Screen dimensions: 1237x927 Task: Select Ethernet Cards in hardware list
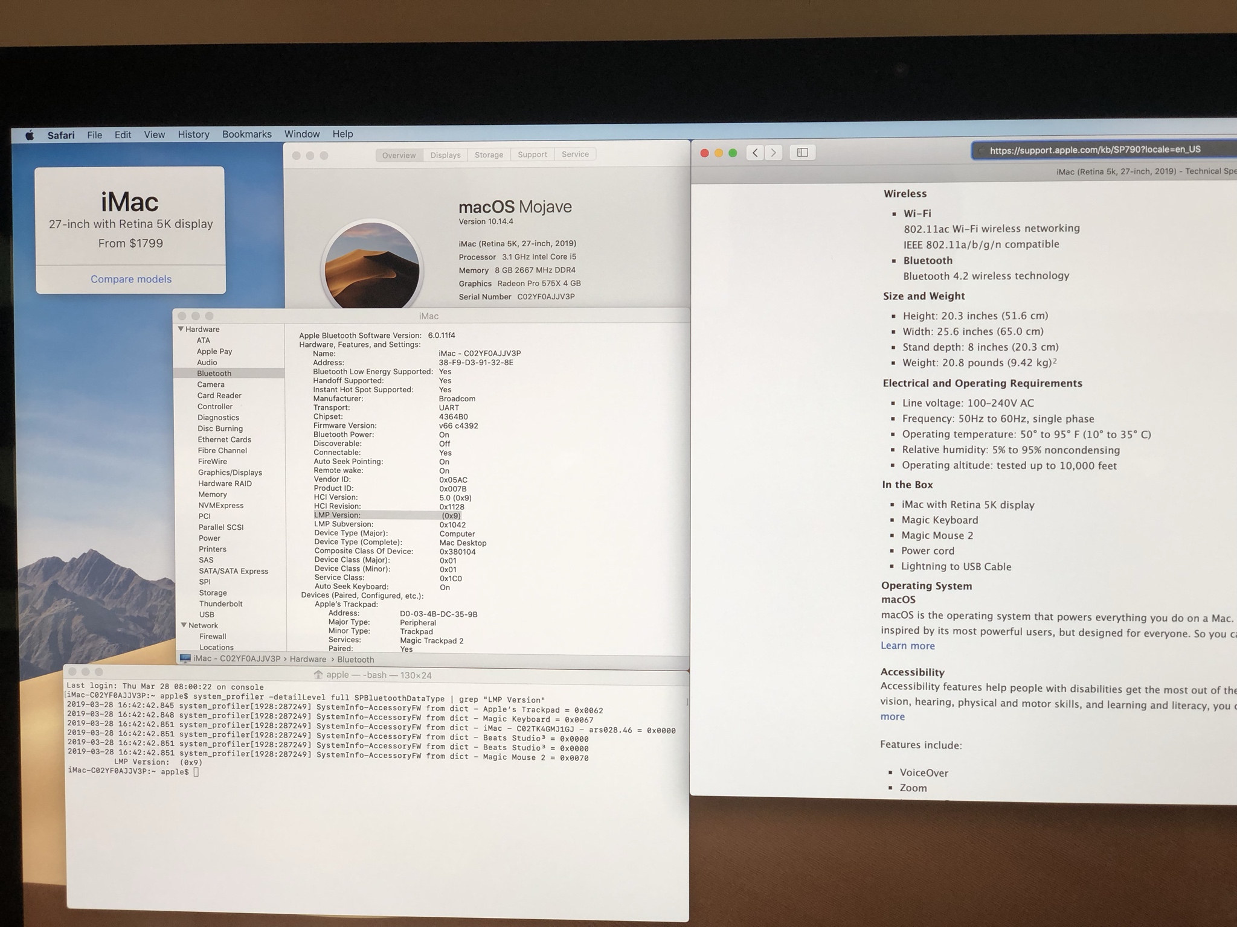click(224, 439)
